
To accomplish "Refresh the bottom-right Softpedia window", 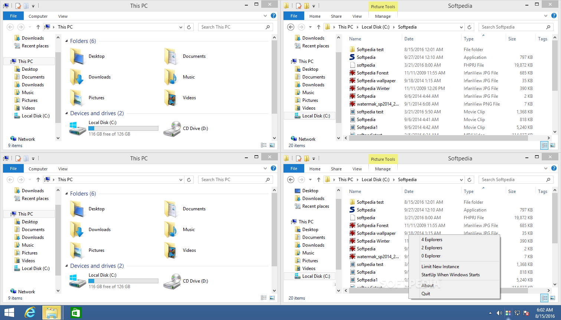I will 469,180.
